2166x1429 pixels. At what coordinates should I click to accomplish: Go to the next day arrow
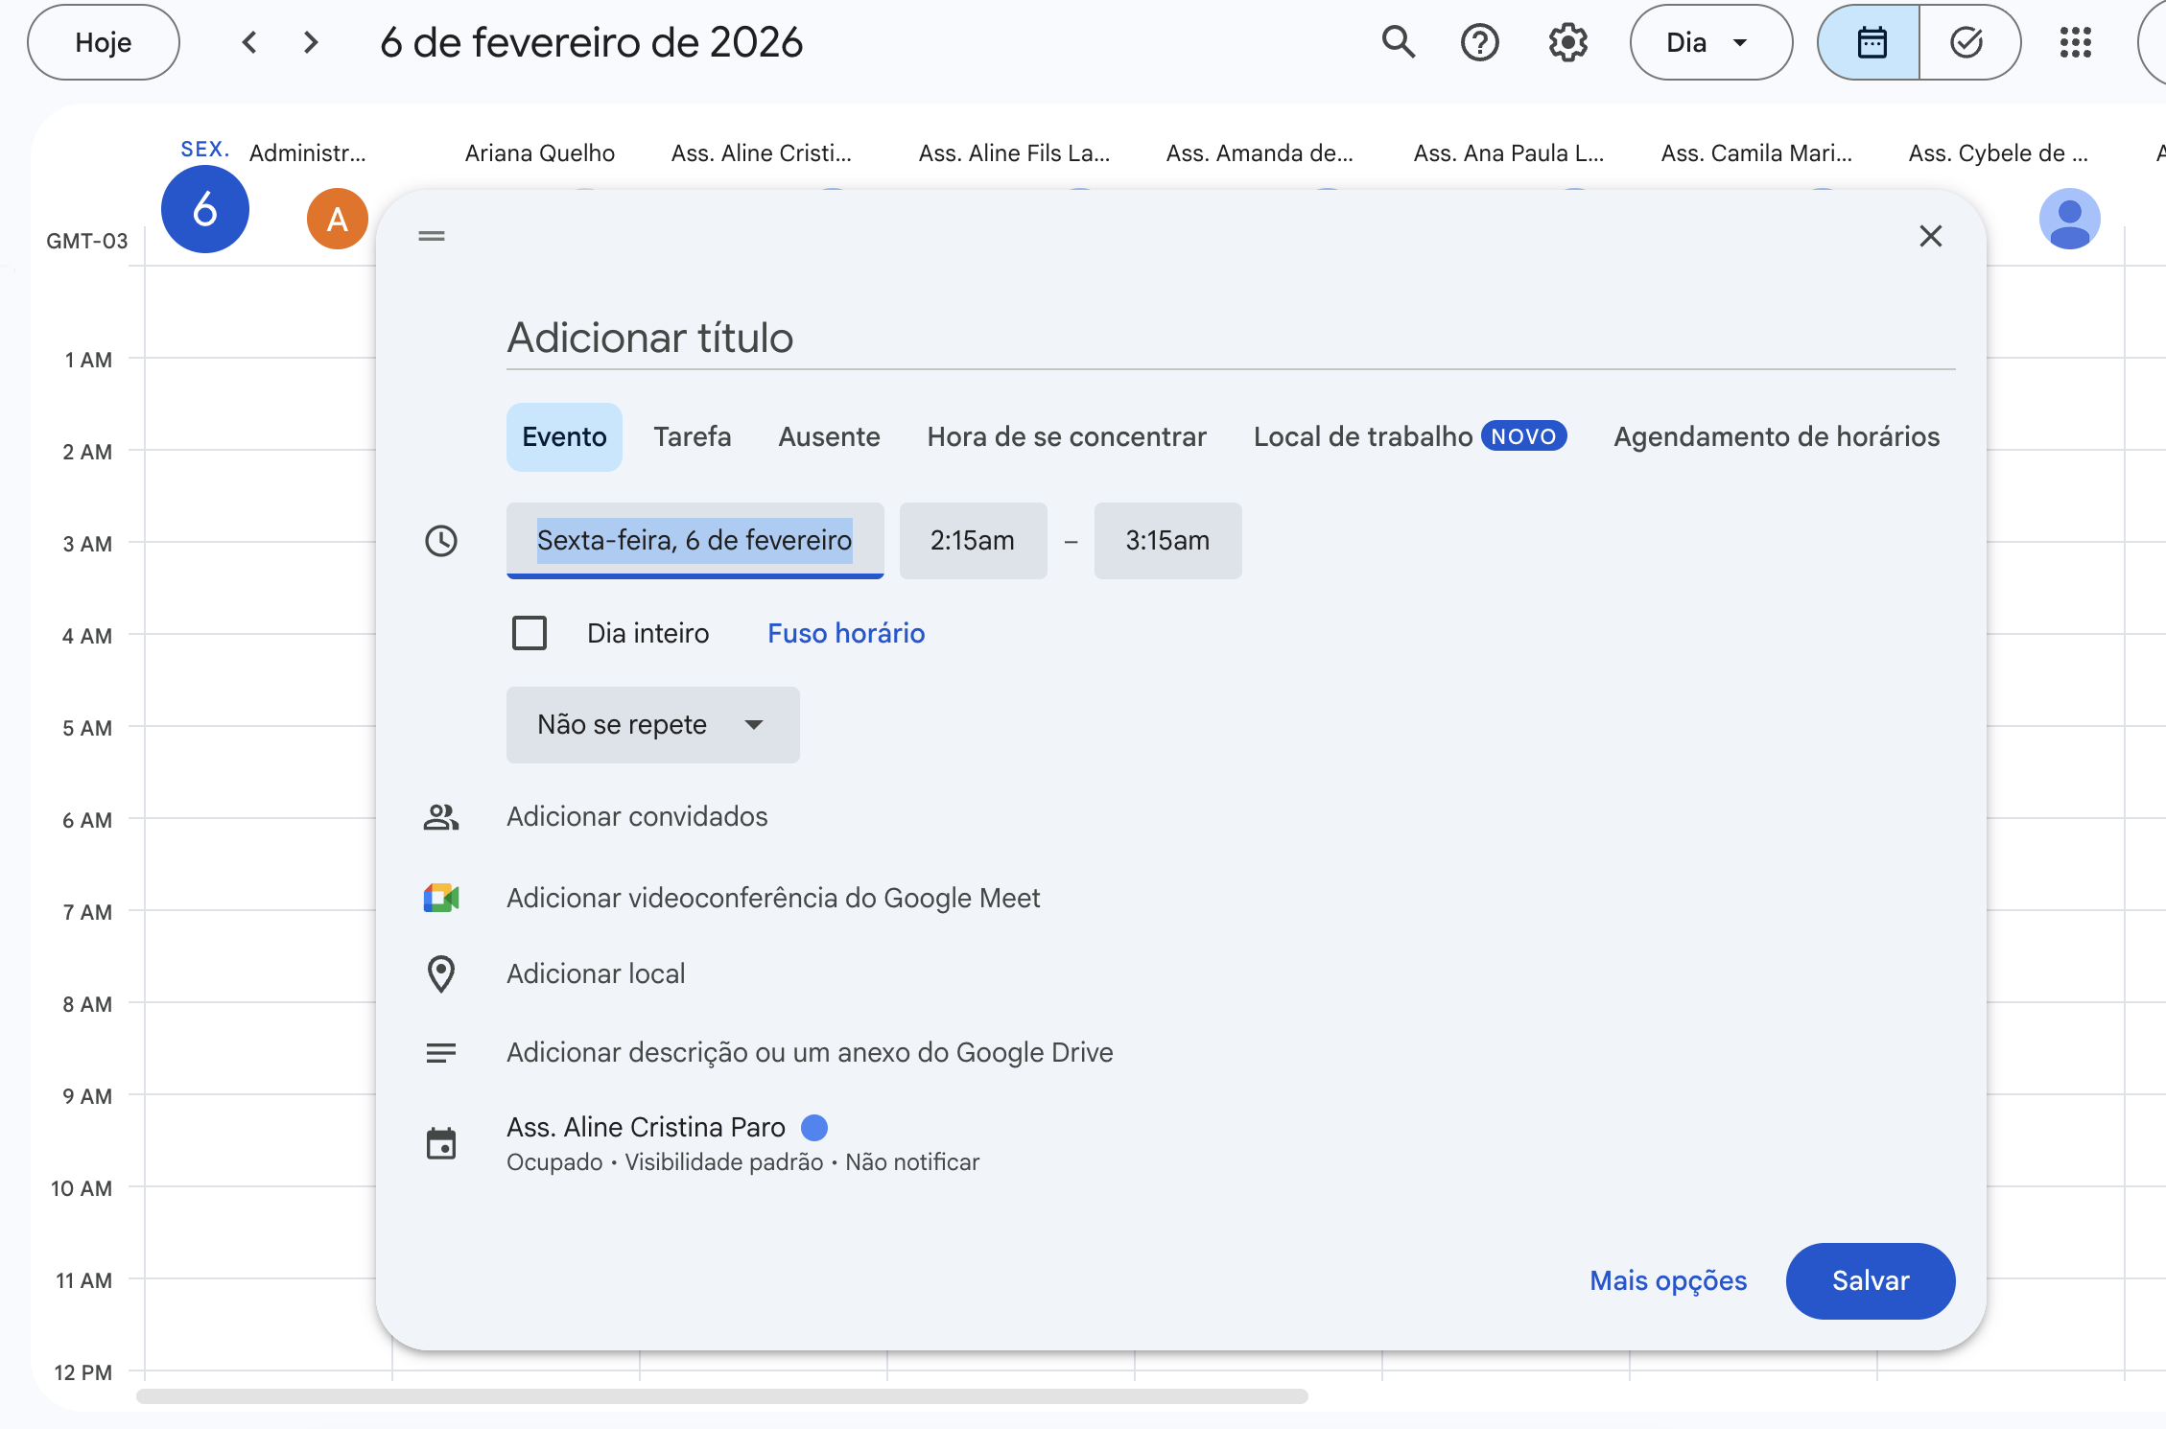(x=310, y=42)
